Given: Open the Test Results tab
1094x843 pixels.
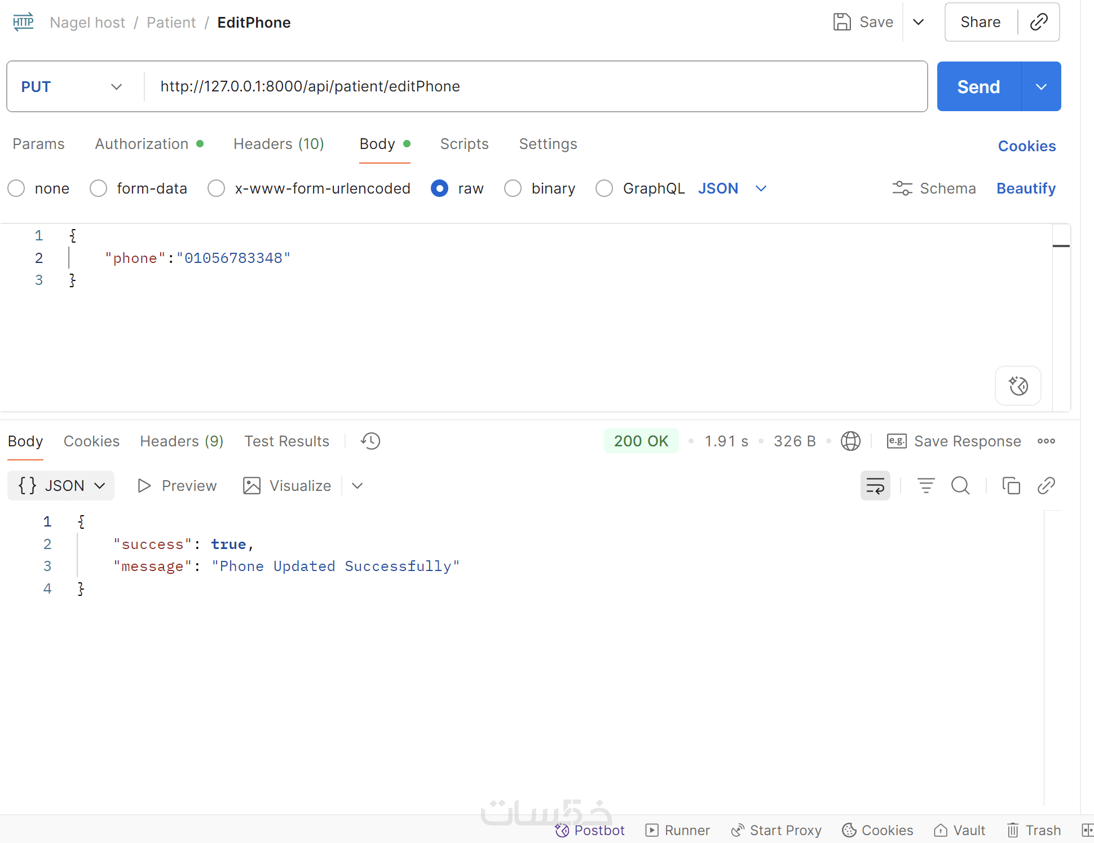Looking at the screenshot, I should pos(286,441).
